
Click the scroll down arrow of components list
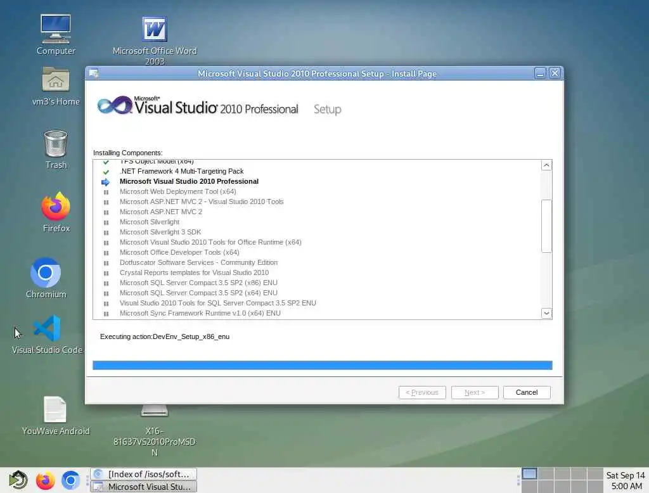[x=546, y=313]
